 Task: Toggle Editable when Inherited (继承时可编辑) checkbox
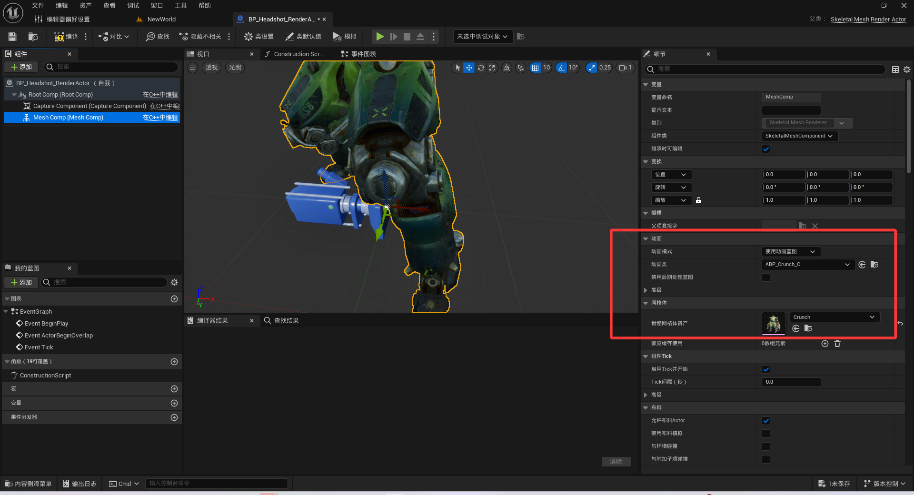(766, 149)
